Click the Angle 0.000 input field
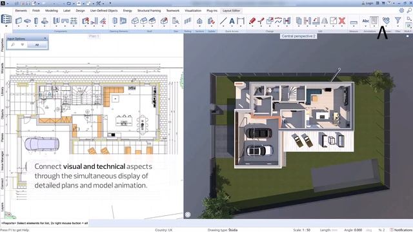Viewport: 413px width, 232px height. click(x=358, y=230)
